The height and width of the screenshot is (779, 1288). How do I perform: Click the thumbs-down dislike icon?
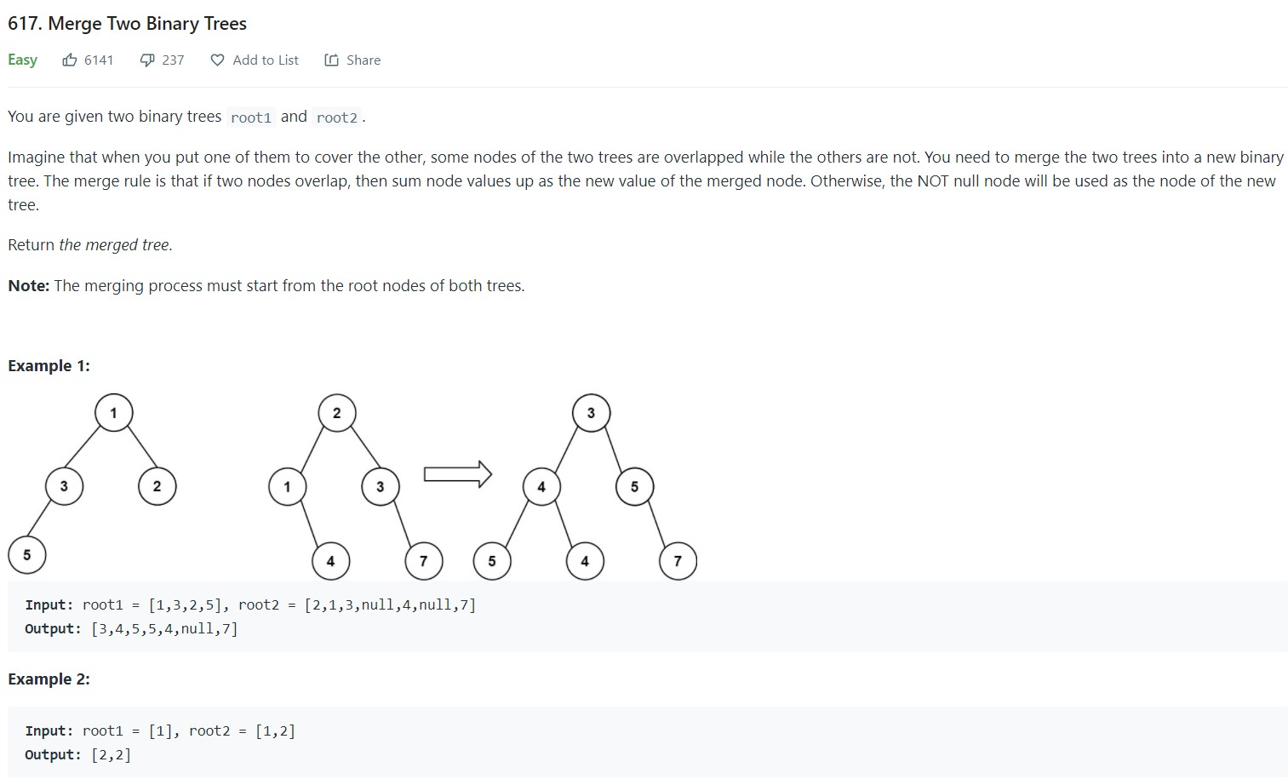click(147, 60)
